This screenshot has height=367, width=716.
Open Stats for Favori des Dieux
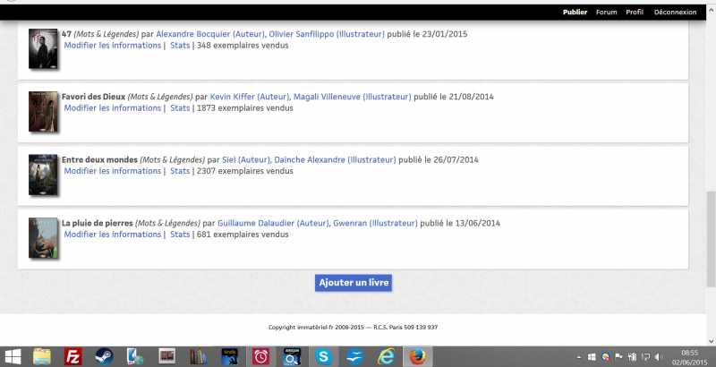pos(180,108)
